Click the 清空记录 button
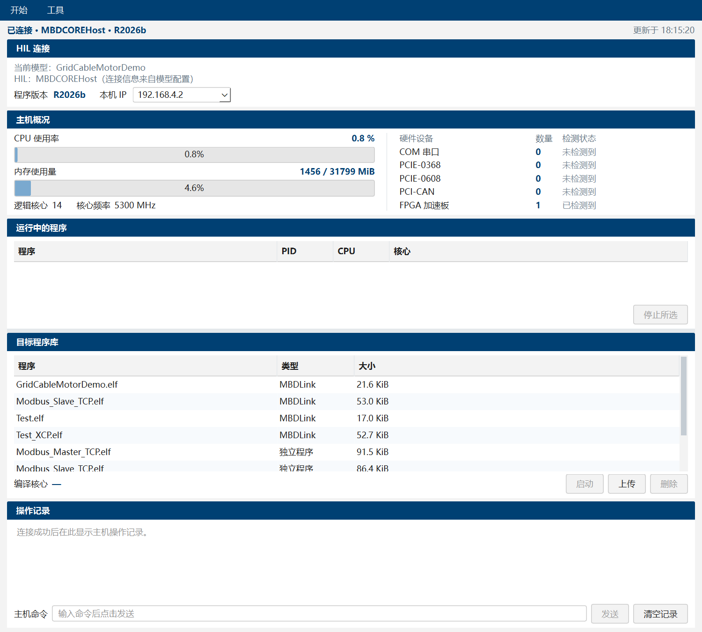This screenshot has width=702, height=632. point(660,614)
